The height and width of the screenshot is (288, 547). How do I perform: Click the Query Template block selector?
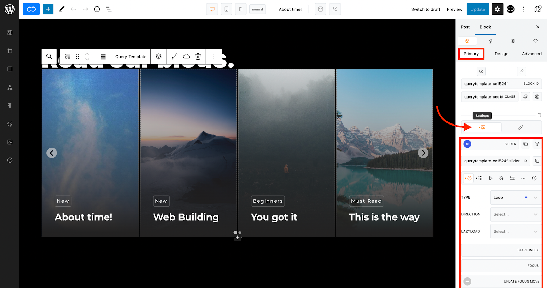pyautogui.click(x=131, y=57)
